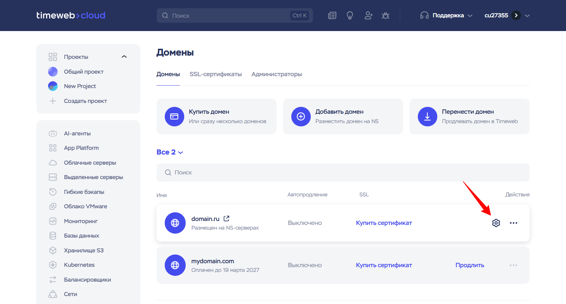Image resolution: width=566 pixels, height=304 pixels.
Task: Switch to the SSL-сертификаты tab
Action: [216, 74]
